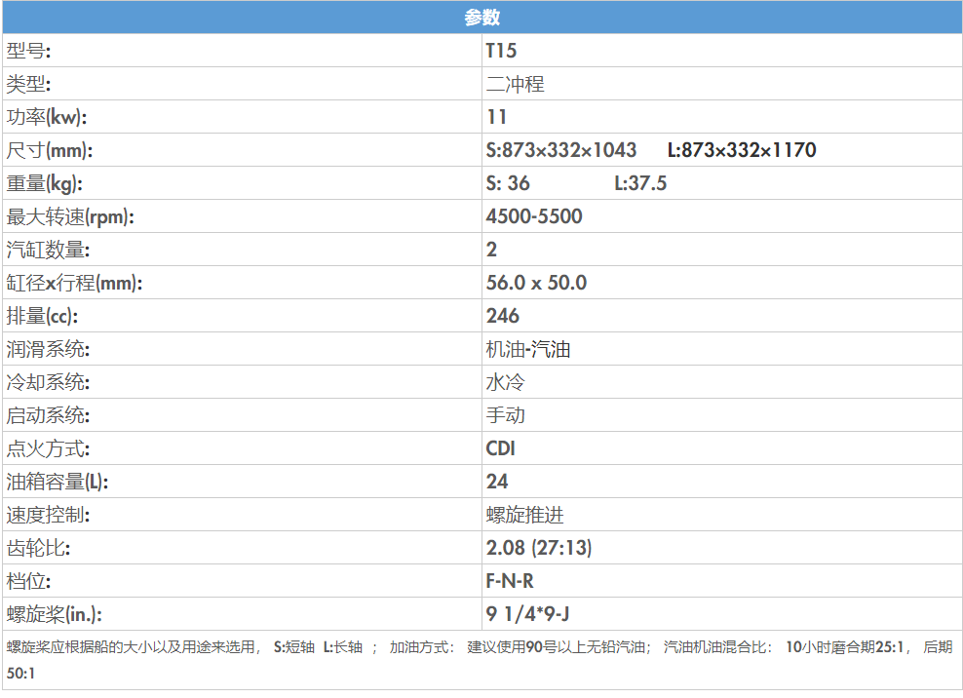
Task: Select the 润滑系统: label
Action: pos(48,349)
